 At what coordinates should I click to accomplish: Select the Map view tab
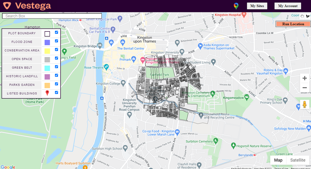point(278,160)
